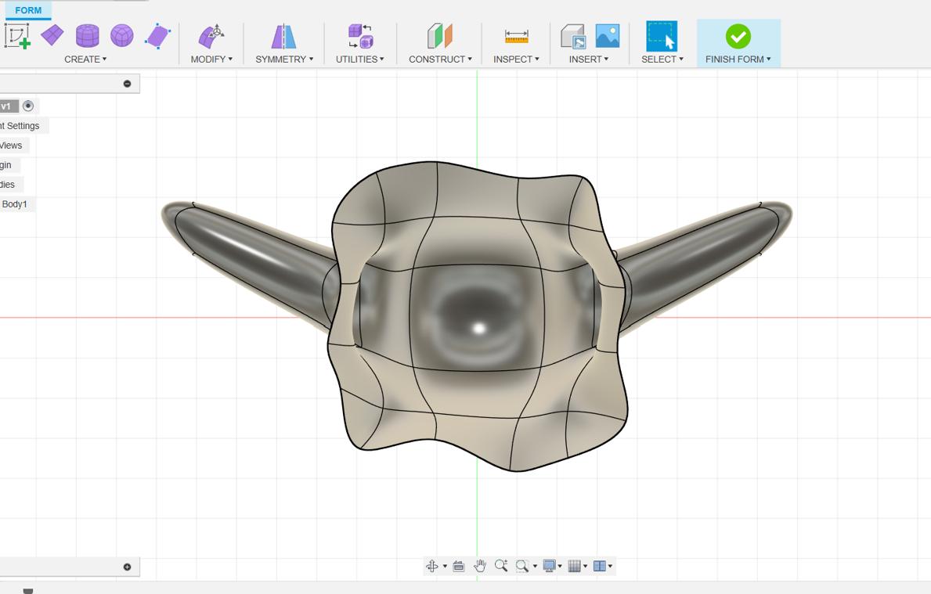
Task: Switch to the FORM tab
Action: 28,10
